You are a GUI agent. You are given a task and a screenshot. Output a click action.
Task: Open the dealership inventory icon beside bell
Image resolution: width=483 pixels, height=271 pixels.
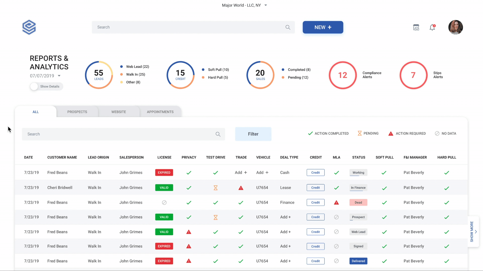[x=416, y=27]
